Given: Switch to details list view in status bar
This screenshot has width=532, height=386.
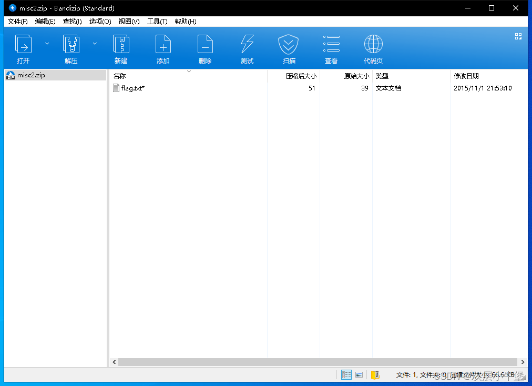Looking at the screenshot, I should [x=346, y=374].
